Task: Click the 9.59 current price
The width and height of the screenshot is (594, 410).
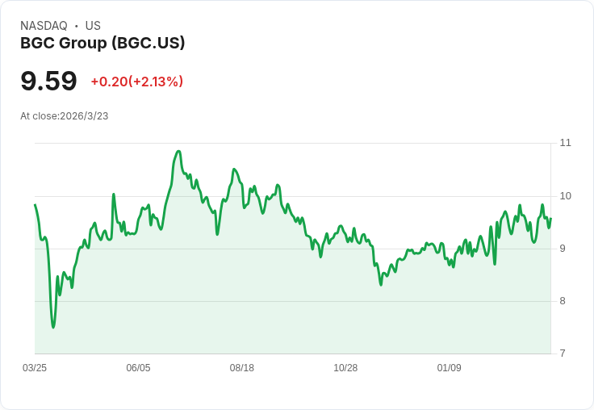Action: coord(48,81)
